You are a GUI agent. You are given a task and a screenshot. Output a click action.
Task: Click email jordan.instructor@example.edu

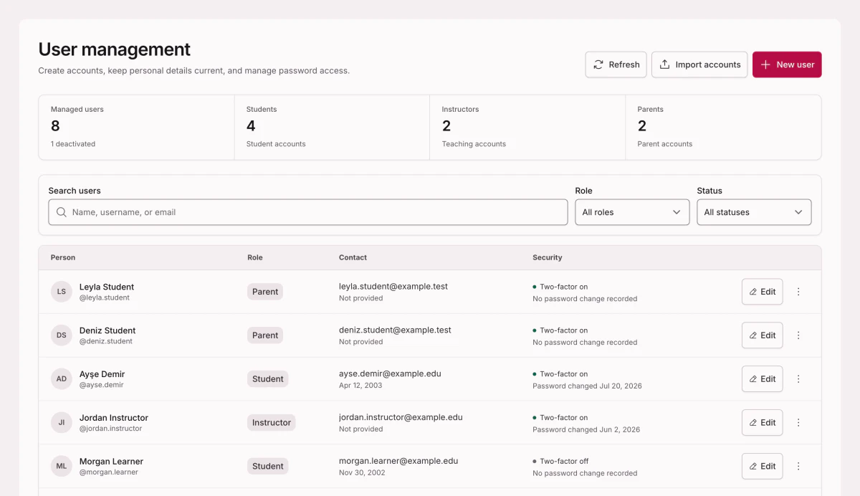point(401,417)
